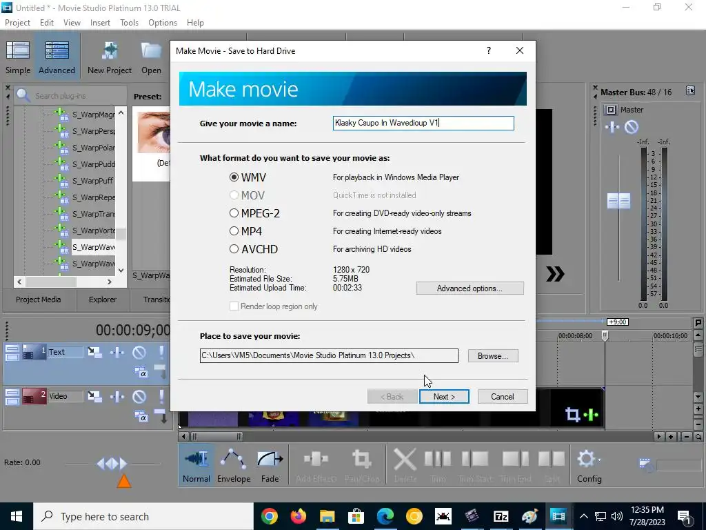The height and width of the screenshot is (530, 706).
Task: Click timeline horizontal scrollbar thumb
Action: [216, 436]
